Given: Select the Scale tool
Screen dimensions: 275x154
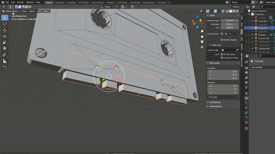Looking at the screenshot, I should 5,42.
